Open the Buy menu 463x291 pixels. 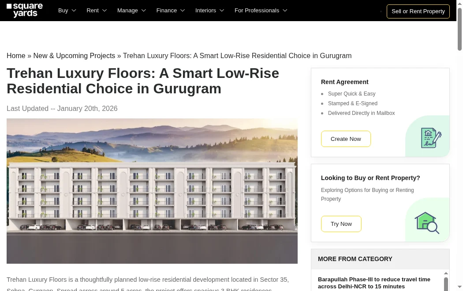[63, 10]
